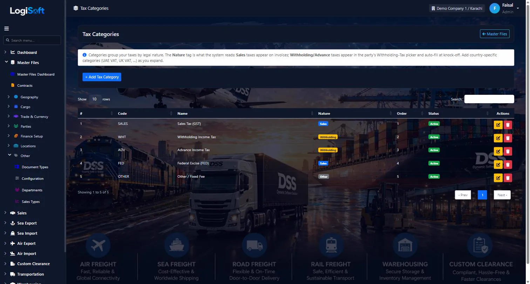The height and width of the screenshot is (284, 530).
Task: Select page 1 in pagination
Action: [x=482, y=195]
